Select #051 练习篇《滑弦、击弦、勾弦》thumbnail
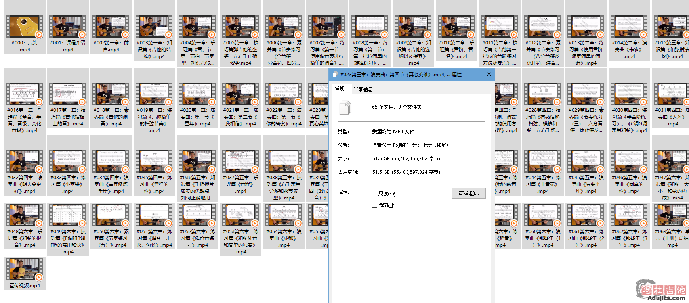 (154, 215)
